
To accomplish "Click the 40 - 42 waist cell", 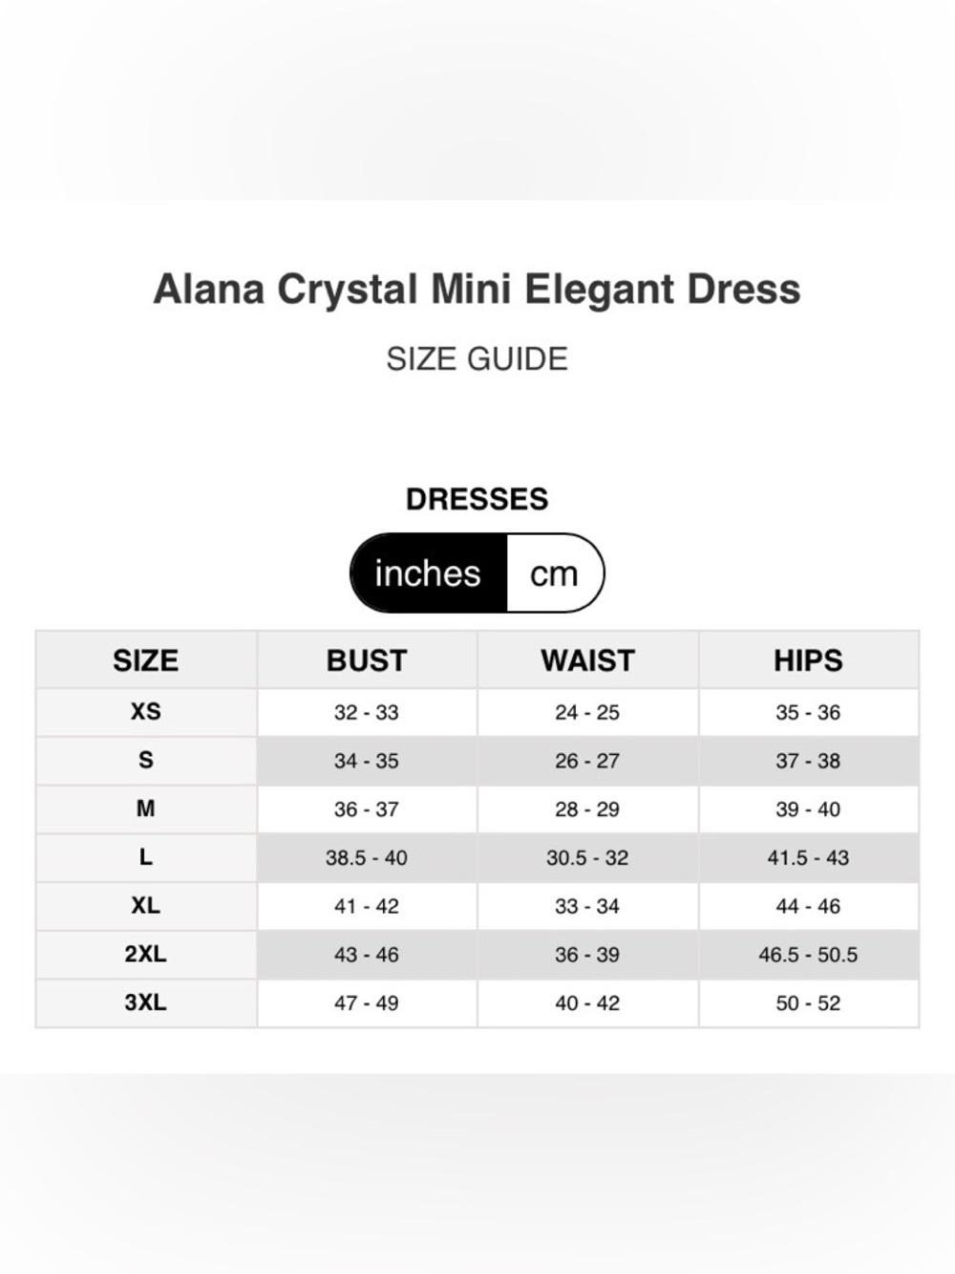I will (587, 1003).
